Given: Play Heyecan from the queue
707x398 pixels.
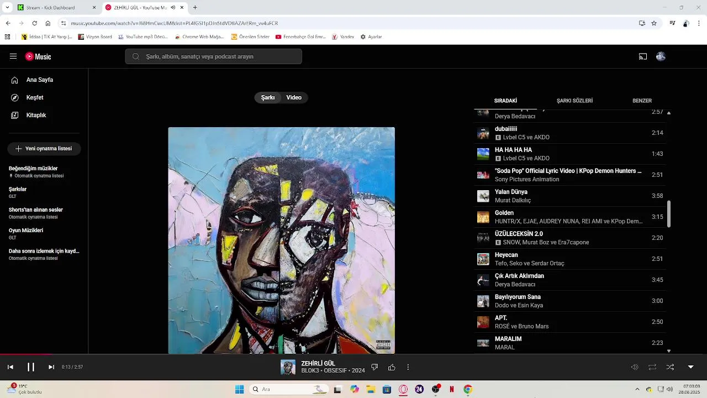Looking at the screenshot, I should (x=571, y=259).
